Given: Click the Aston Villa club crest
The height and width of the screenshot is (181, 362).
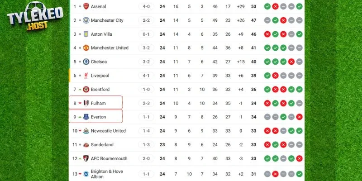Looking at the screenshot, I should [86, 34].
